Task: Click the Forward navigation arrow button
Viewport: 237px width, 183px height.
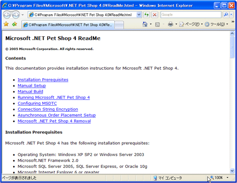Action: click(x=16, y=15)
